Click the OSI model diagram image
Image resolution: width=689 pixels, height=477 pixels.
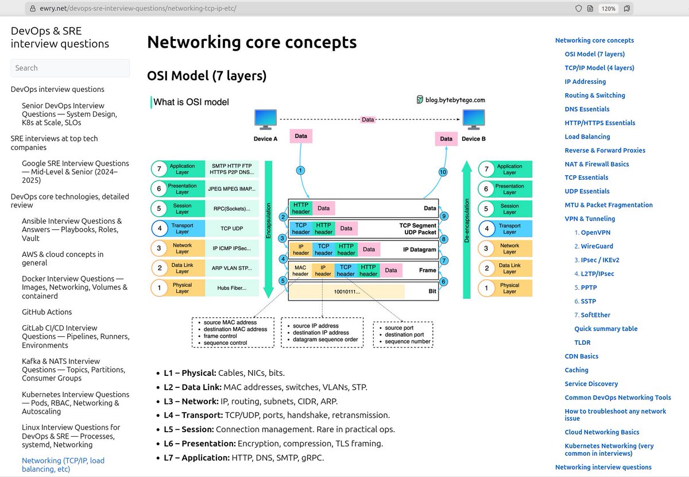[341, 222]
